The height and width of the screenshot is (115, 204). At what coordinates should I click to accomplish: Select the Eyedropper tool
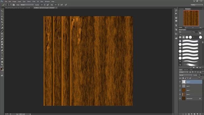[x=2, y=25]
